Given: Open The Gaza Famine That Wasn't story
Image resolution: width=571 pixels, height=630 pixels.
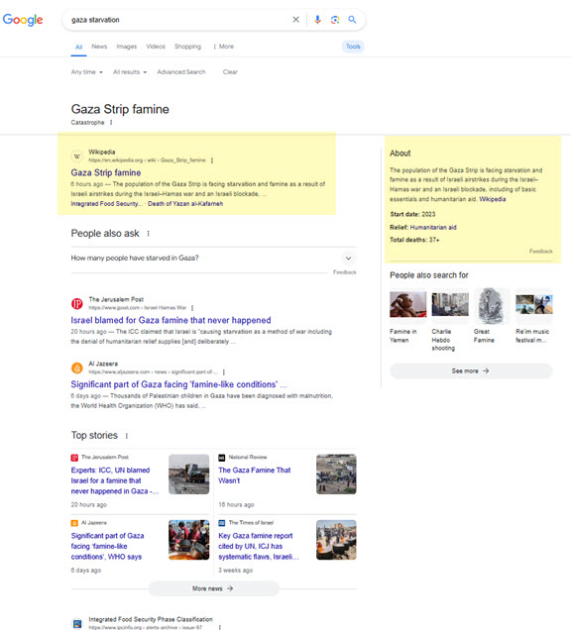Looking at the screenshot, I should point(255,475).
